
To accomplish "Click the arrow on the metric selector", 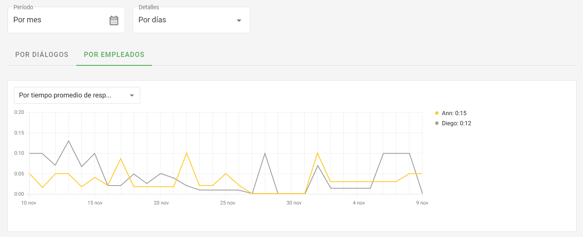I will [132, 95].
